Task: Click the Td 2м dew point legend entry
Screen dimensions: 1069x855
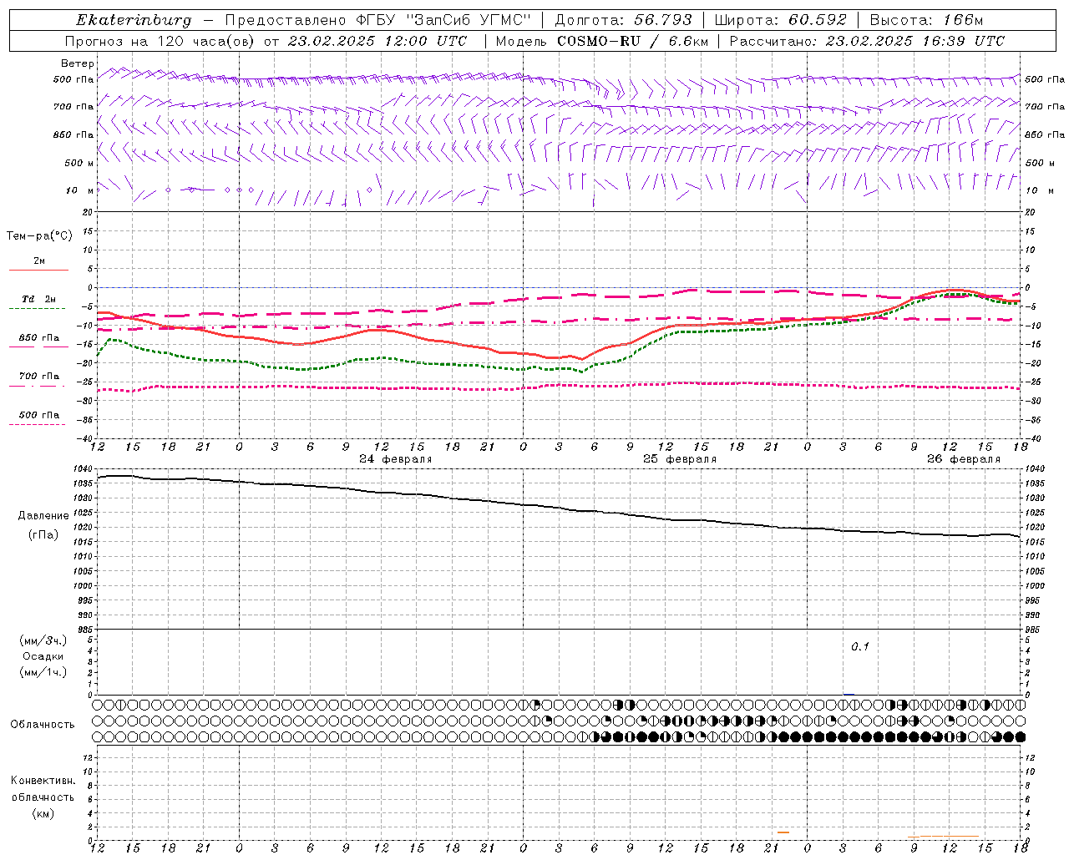Action: [39, 299]
